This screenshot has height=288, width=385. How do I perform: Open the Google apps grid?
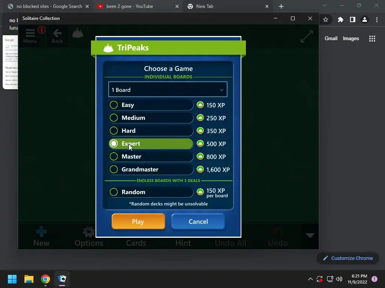[x=372, y=39]
